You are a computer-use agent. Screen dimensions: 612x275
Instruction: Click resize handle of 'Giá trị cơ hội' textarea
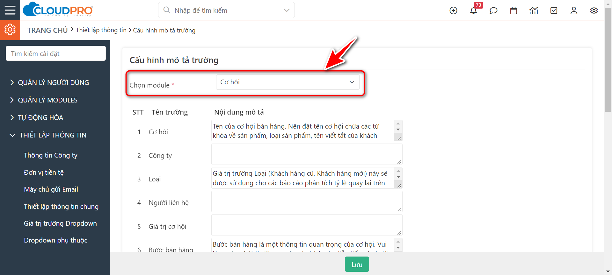(x=399, y=233)
